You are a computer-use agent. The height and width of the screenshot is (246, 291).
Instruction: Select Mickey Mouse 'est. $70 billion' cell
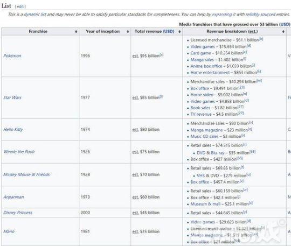tap(146, 174)
